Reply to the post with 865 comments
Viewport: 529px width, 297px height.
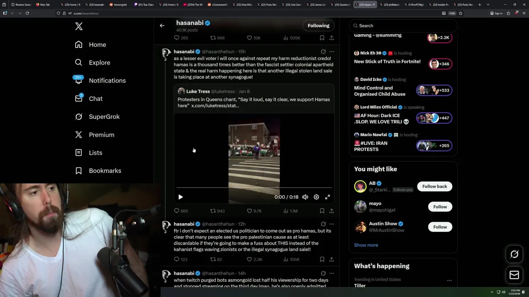coord(181,211)
